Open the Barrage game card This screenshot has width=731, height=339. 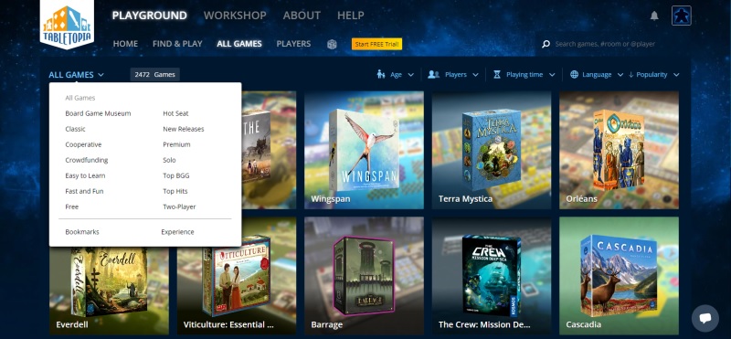(x=364, y=276)
